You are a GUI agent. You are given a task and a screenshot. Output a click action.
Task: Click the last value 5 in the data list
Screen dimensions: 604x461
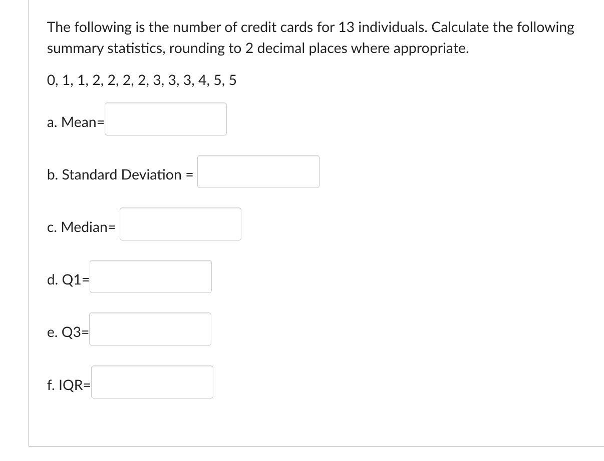point(233,80)
